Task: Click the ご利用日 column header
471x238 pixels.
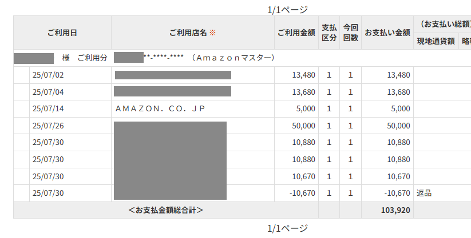Action: (x=62, y=33)
